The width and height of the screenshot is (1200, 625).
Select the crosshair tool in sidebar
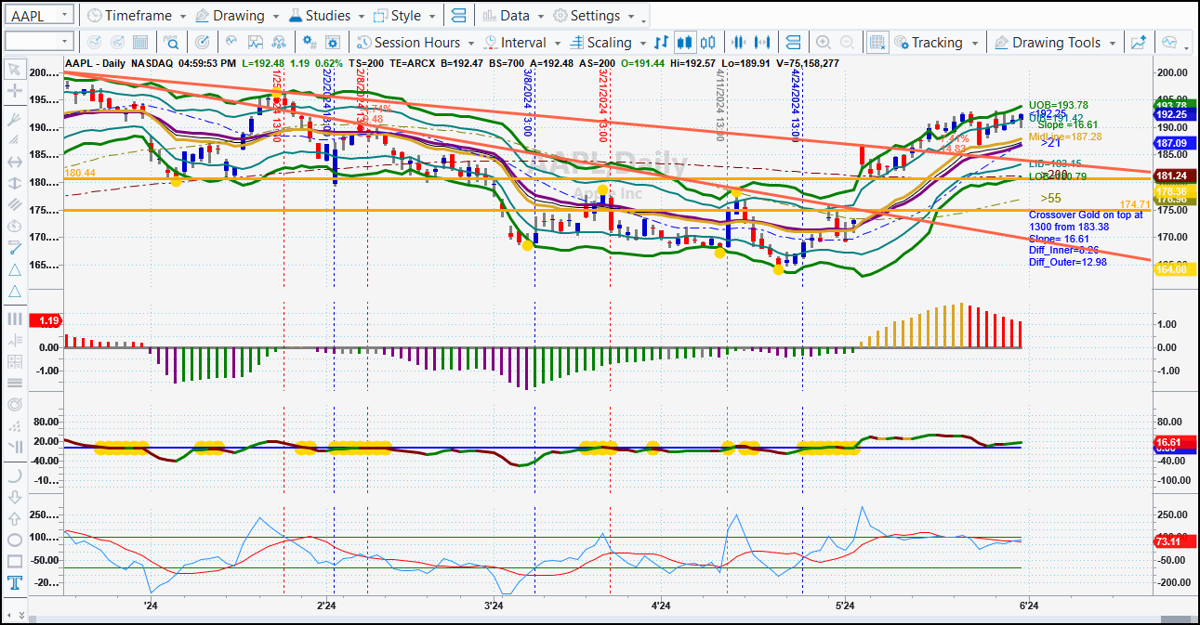click(x=14, y=91)
